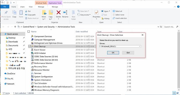Click the Resource Monitor icon
This screenshot has height=95, width=180.
point(32,70)
